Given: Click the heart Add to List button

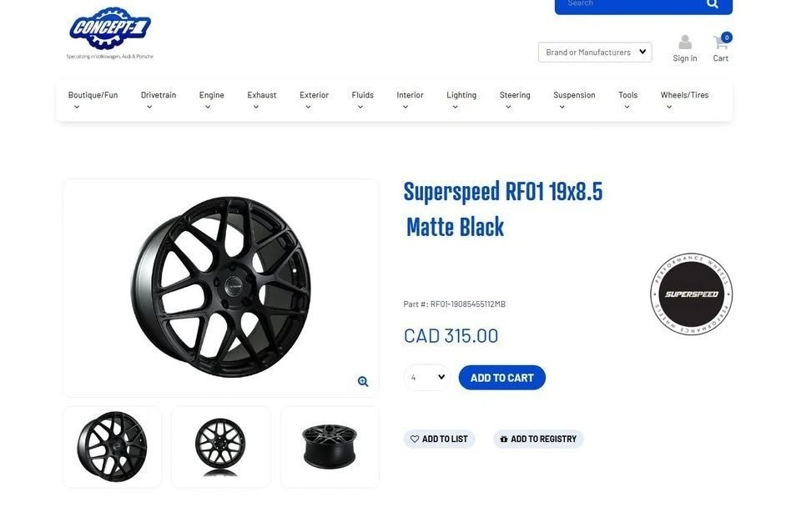Looking at the screenshot, I should tap(440, 439).
